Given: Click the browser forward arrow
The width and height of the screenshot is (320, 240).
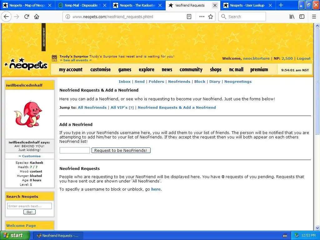Looking at the screenshot, I should point(17,17).
